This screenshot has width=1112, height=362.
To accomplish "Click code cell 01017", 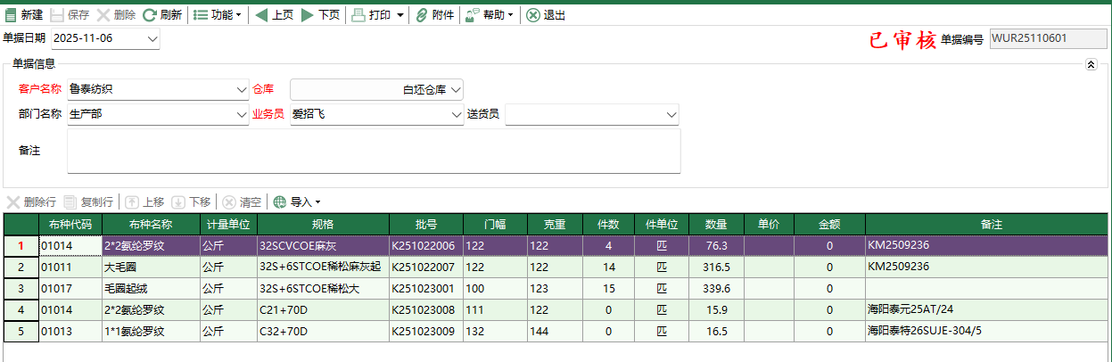I will tap(70, 288).
